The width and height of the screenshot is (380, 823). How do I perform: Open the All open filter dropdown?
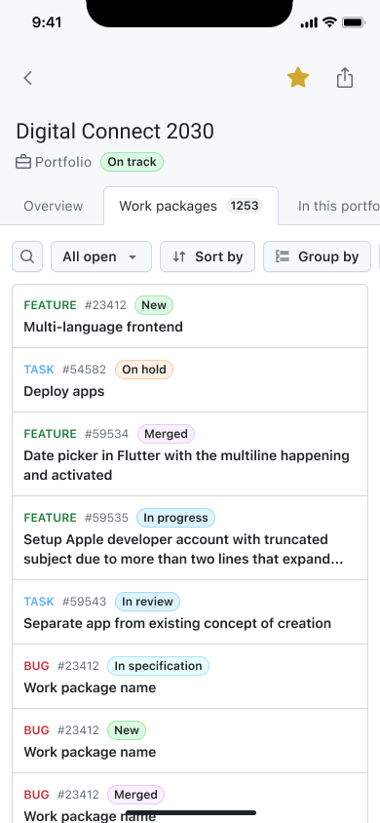point(101,256)
